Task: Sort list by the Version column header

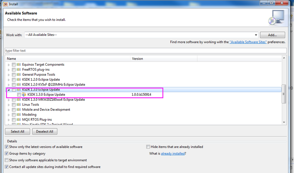Action: point(164,59)
